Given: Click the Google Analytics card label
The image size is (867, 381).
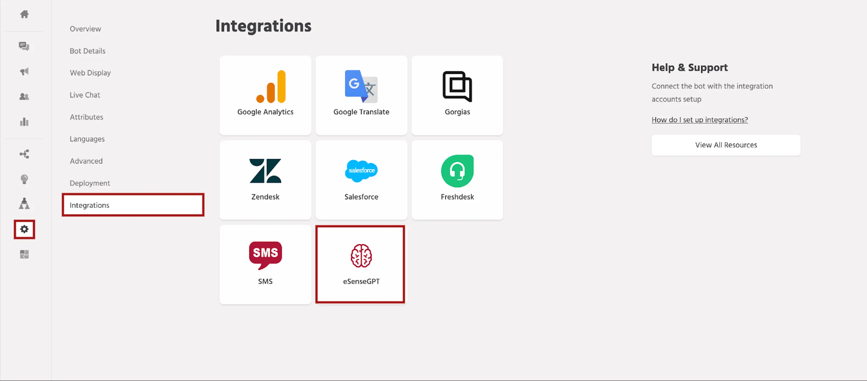Looking at the screenshot, I should [265, 112].
